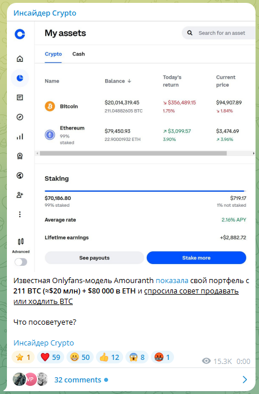Click Lifetime earnings +$2,882.72 value

point(233,237)
